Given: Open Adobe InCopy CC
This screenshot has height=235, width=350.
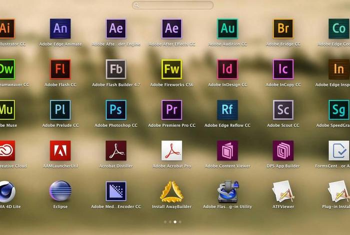Looking at the screenshot, I should click(x=283, y=69).
